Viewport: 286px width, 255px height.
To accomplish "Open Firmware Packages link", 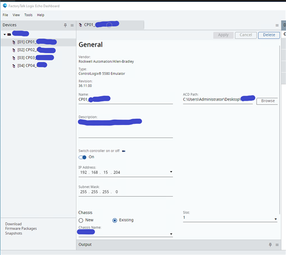I will 21,228.
